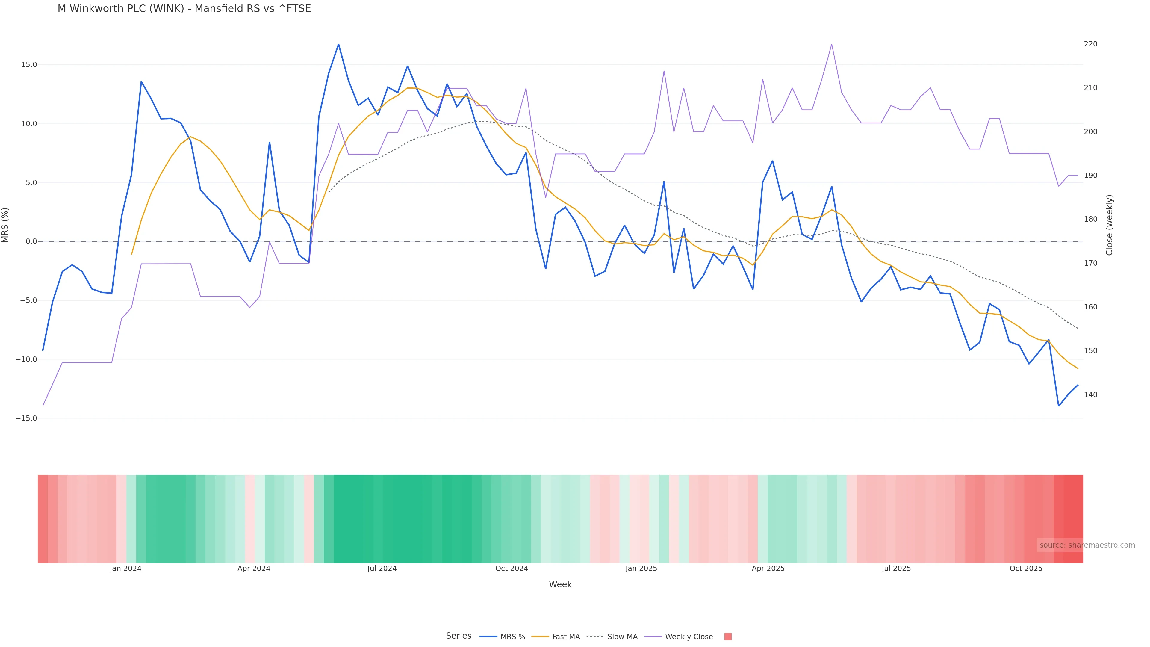This screenshot has height=647, width=1150.
Task: Open the sharemaestro.com source link
Action: pos(1087,545)
